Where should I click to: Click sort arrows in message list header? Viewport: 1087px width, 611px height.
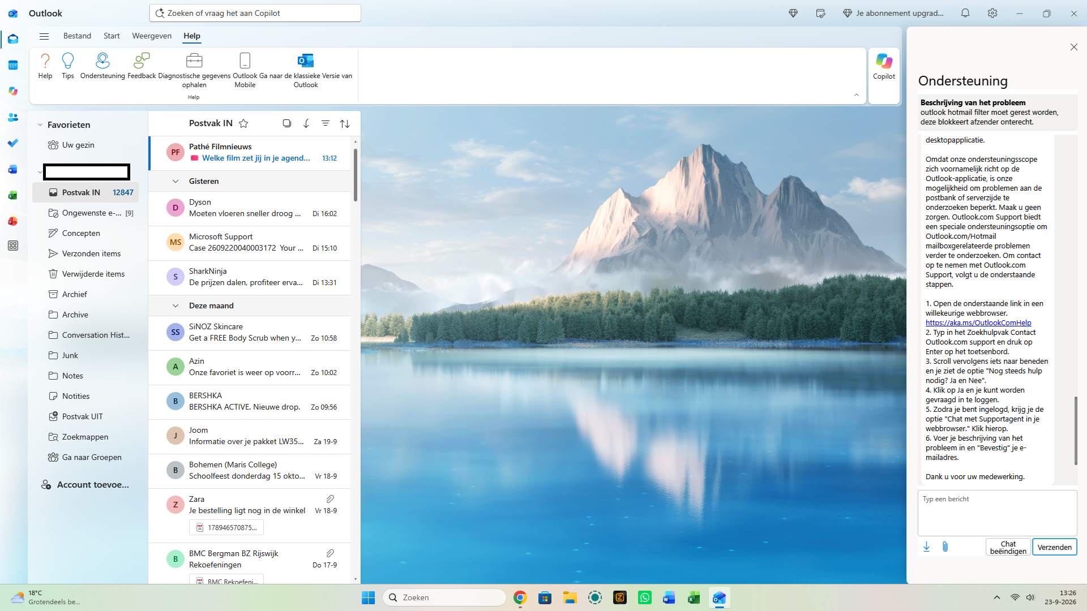click(345, 123)
